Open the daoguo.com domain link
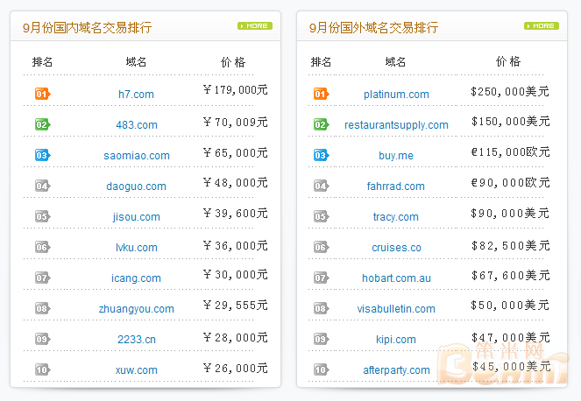 pyautogui.click(x=136, y=186)
